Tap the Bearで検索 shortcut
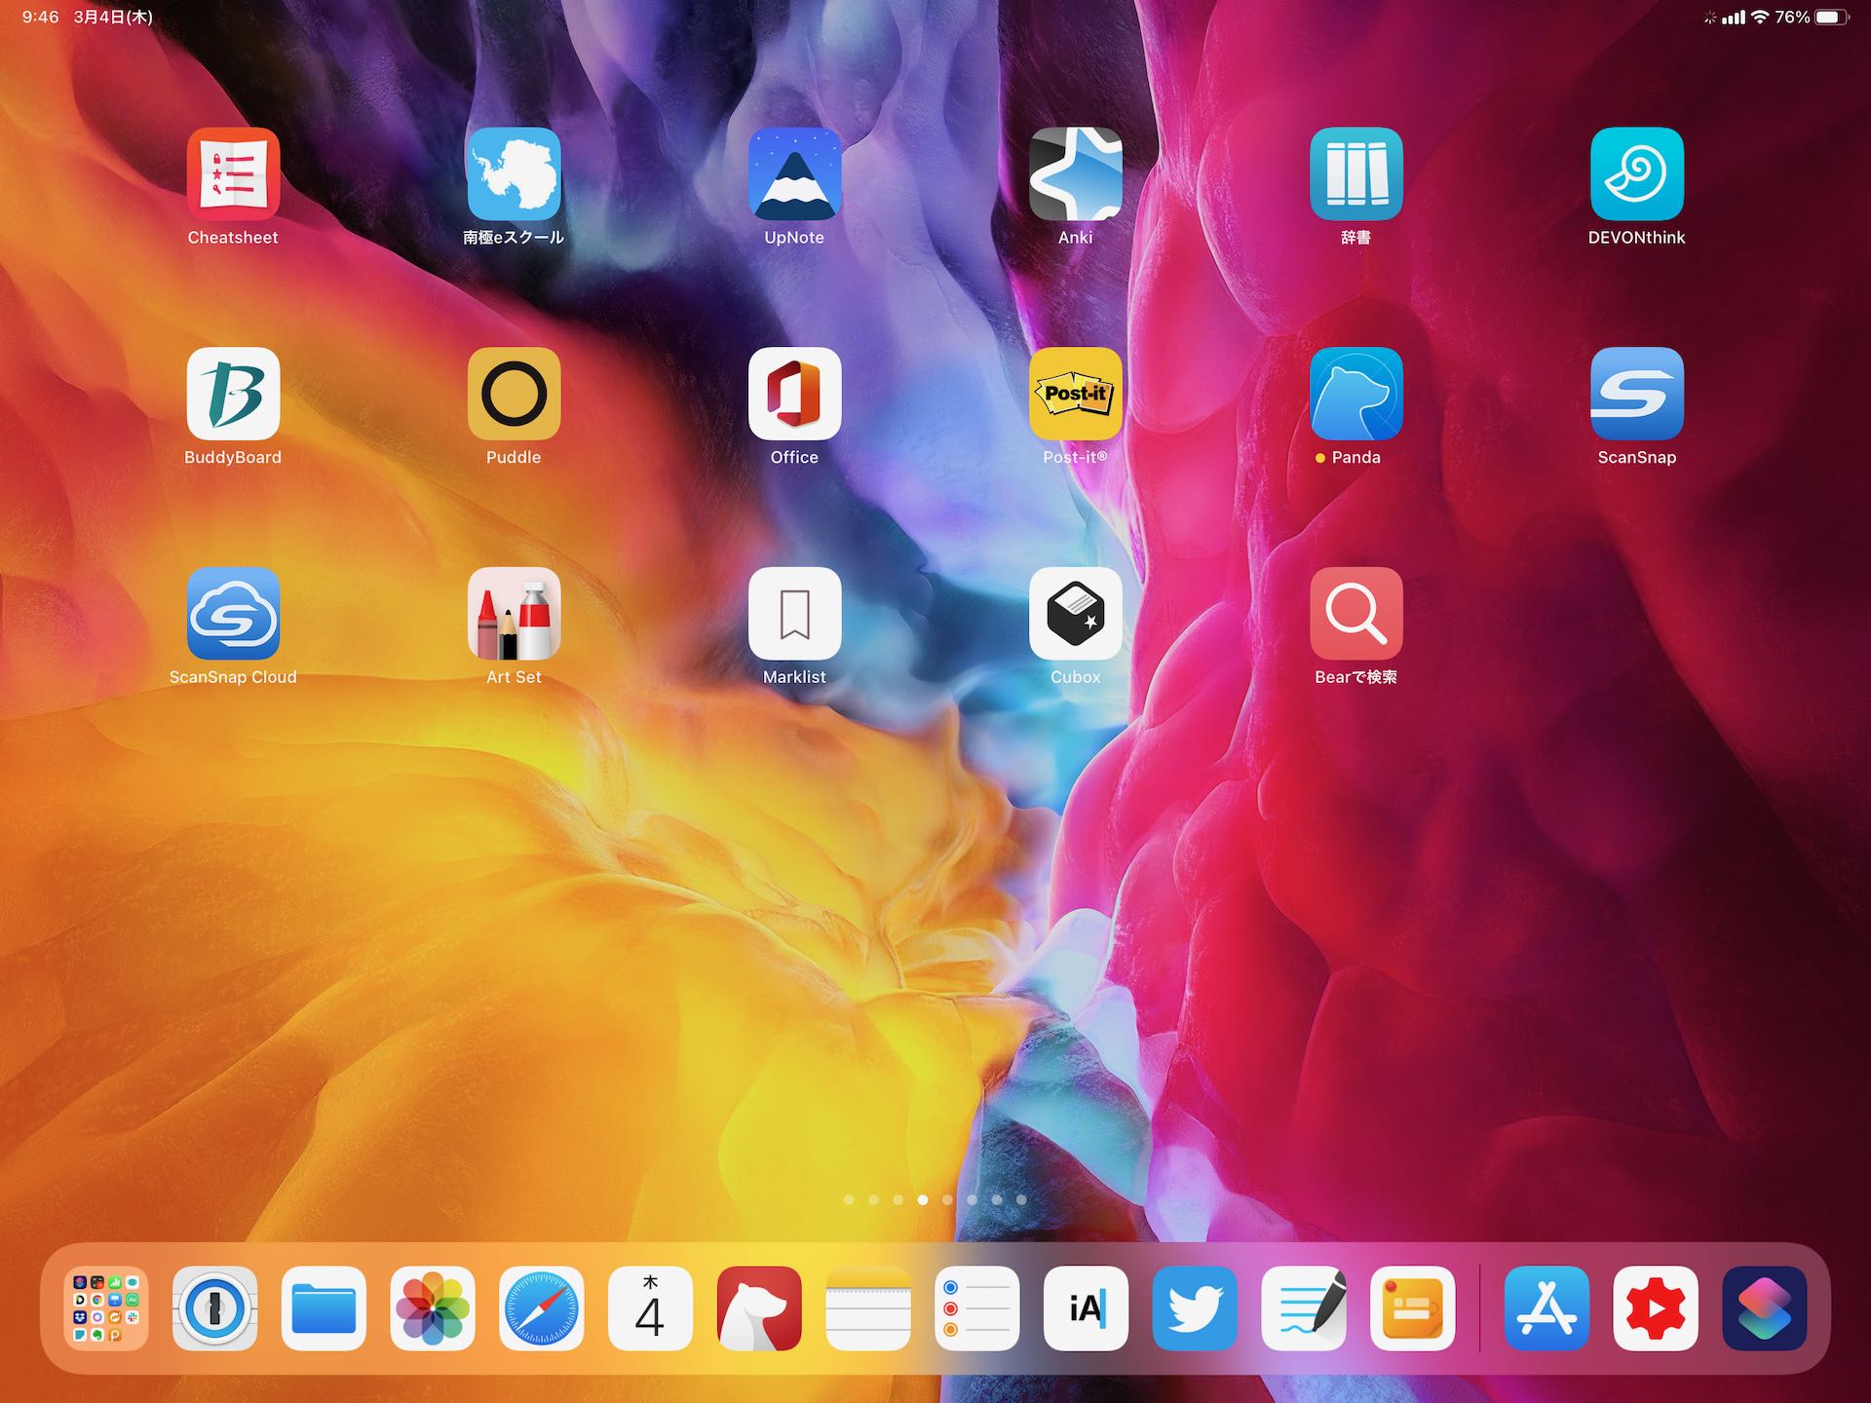The height and width of the screenshot is (1403, 1871). tap(1356, 614)
